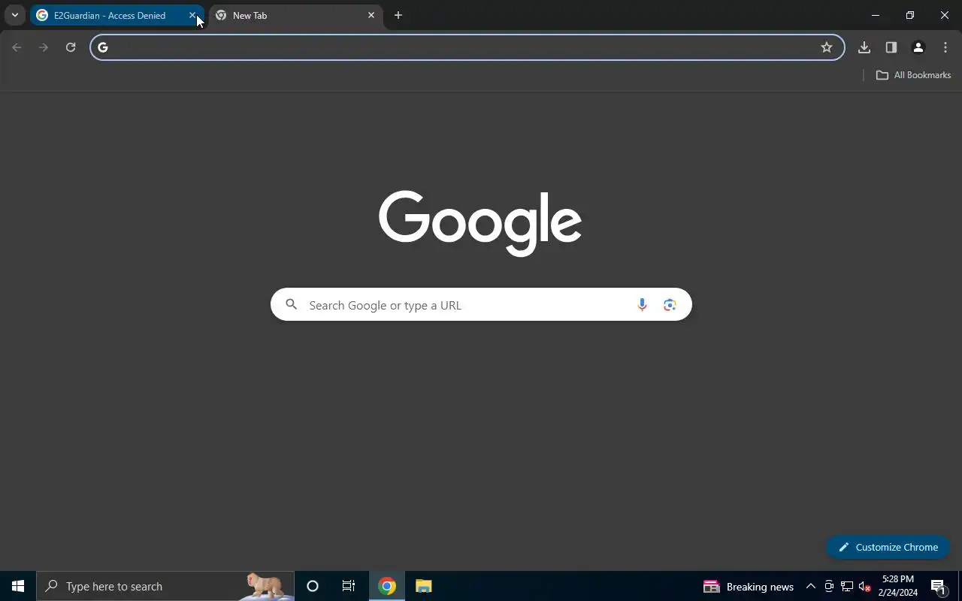
Task: Close the E2Guardian - Access Denied tab
Action: 192,15
